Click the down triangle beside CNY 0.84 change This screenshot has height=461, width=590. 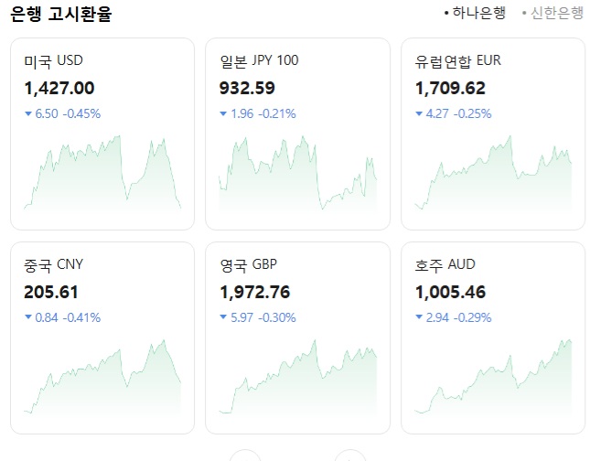(x=28, y=318)
